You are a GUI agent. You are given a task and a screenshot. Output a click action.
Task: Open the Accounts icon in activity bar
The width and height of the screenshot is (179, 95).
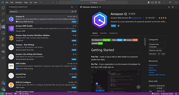click(3, 83)
